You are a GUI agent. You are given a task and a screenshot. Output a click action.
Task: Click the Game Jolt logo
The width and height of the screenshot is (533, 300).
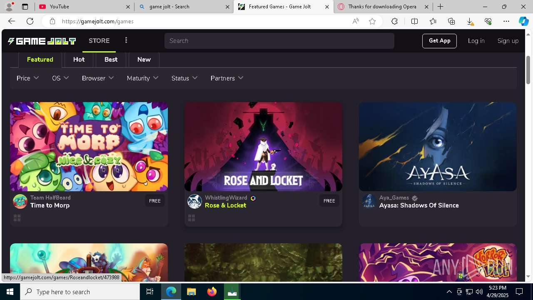pos(42,41)
